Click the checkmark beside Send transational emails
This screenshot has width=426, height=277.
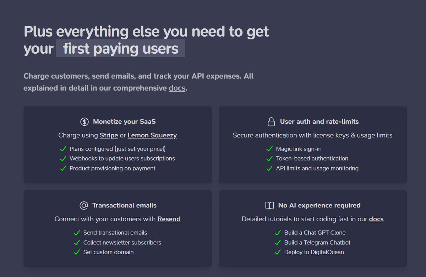pyautogui.click(x=77, y=233)
